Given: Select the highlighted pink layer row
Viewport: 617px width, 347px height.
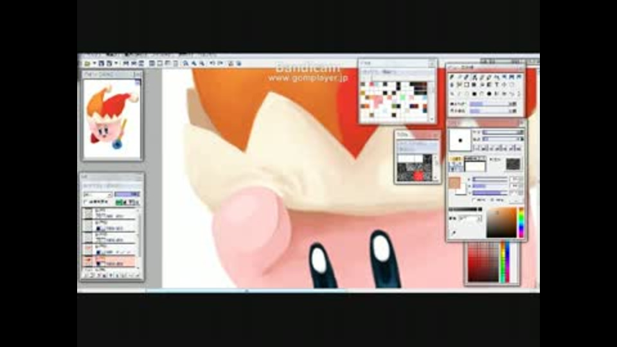Looking at the screenshot, I should click(109, 261).
